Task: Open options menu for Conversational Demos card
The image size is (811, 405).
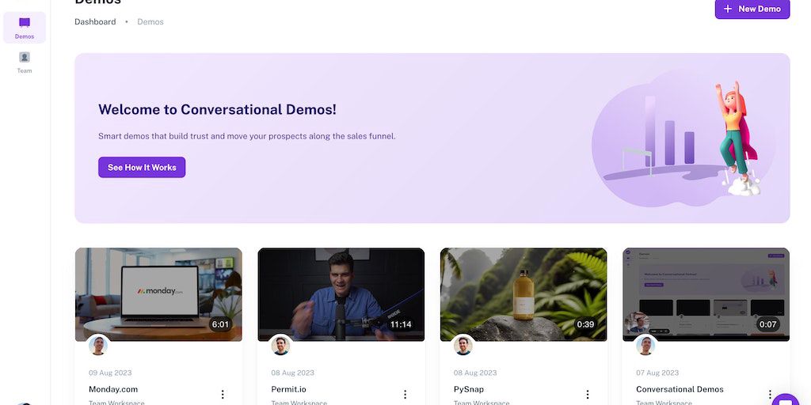Action: pos(769,394)
